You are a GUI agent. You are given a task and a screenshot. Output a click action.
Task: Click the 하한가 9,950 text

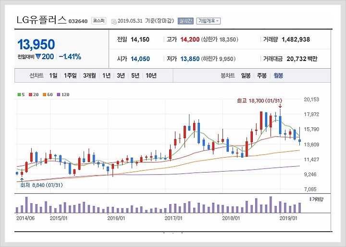[218, 59]
